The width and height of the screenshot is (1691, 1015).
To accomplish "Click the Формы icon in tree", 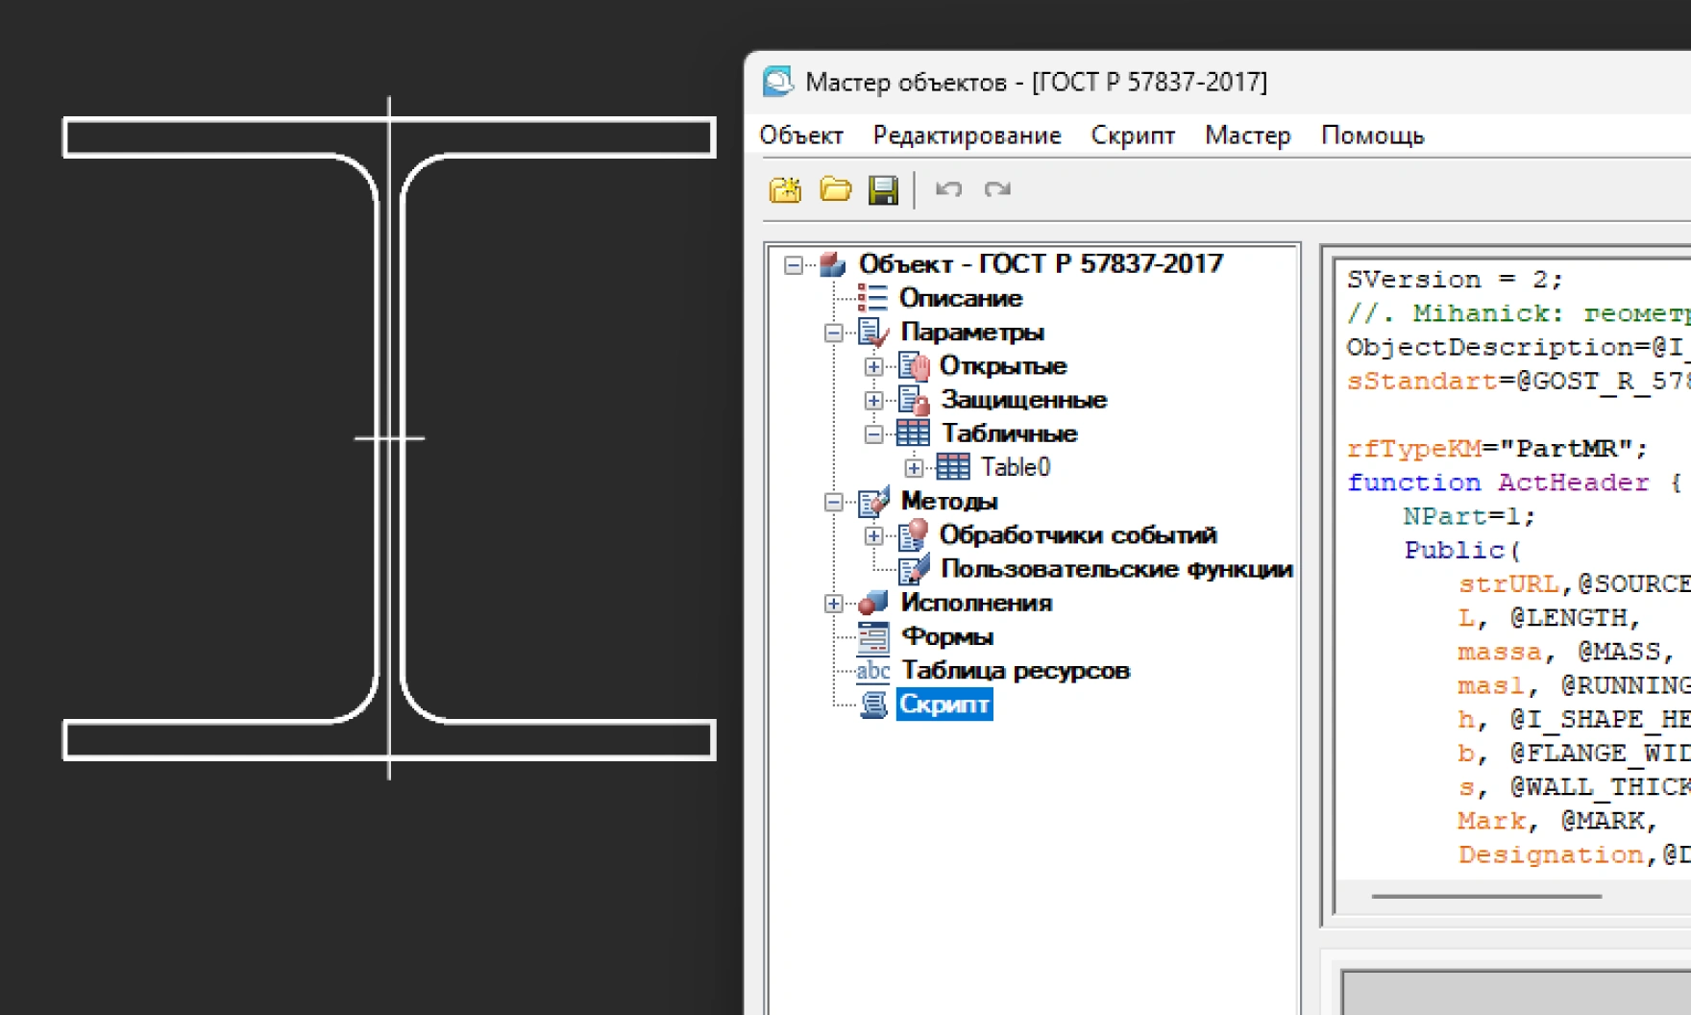I will (873, 636).
